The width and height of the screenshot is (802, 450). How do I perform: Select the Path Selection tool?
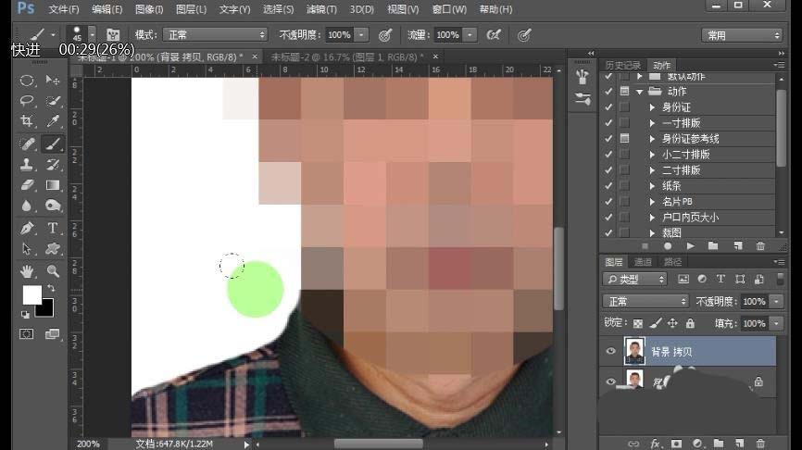(27, 249)
